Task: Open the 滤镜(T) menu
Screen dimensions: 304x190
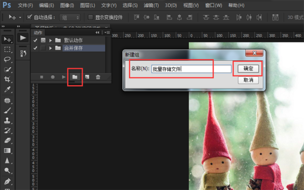Action: pyautogui.click(x=151, y=6)
